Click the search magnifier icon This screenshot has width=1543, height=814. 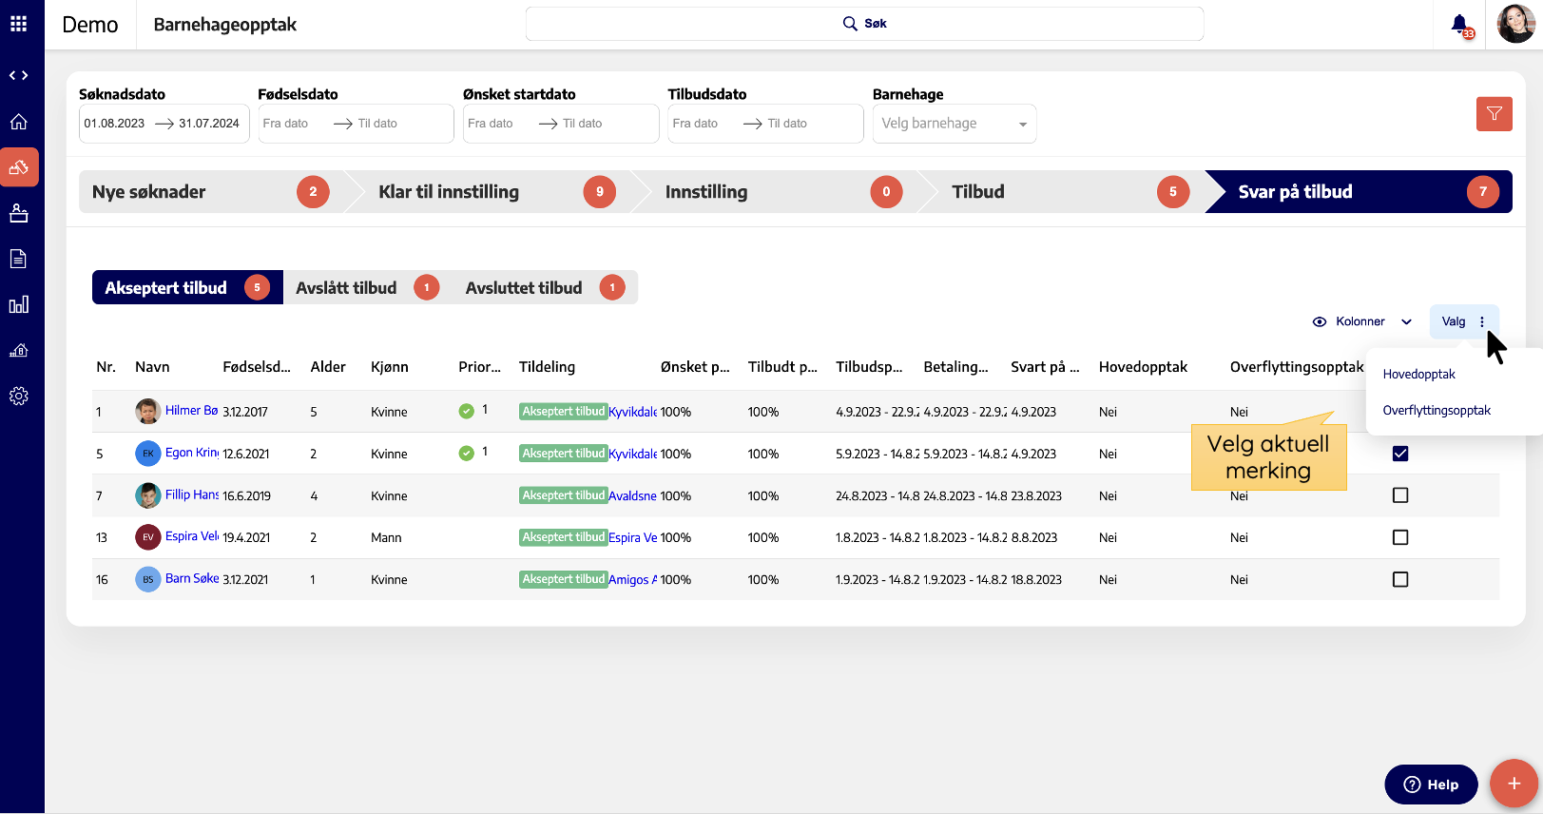pos(850,24)
